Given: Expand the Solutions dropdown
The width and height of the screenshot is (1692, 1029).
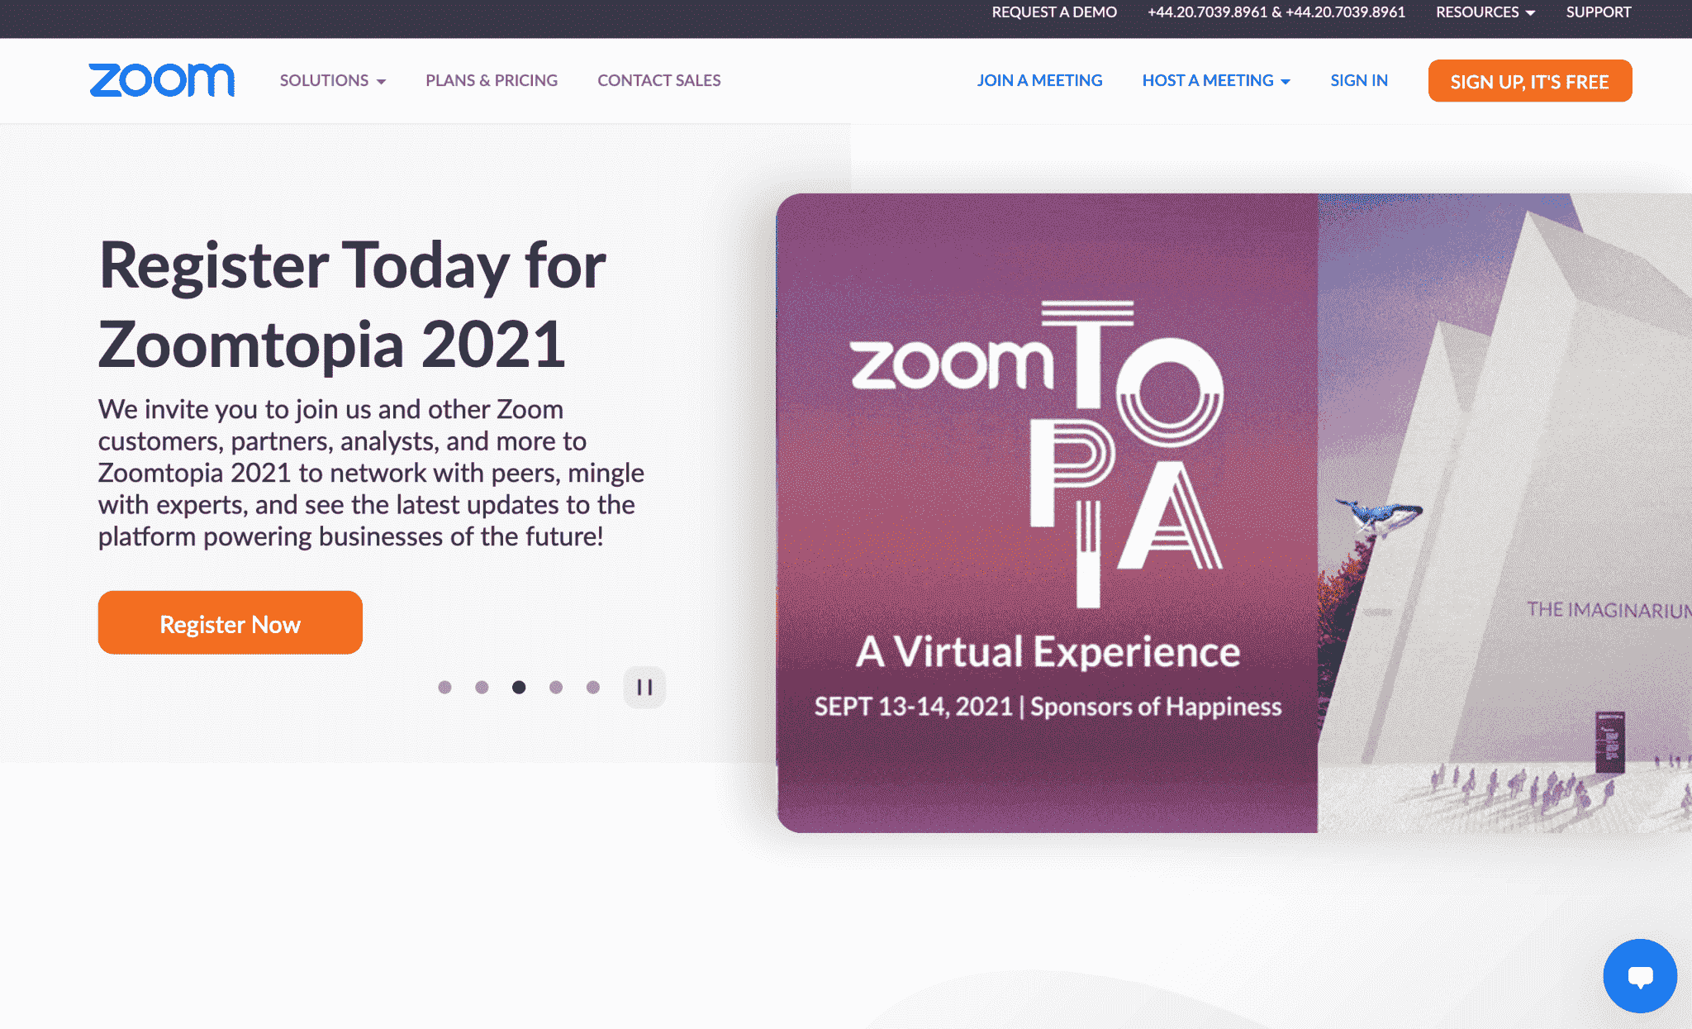Looking at the screenshot, I should (333, 80).
